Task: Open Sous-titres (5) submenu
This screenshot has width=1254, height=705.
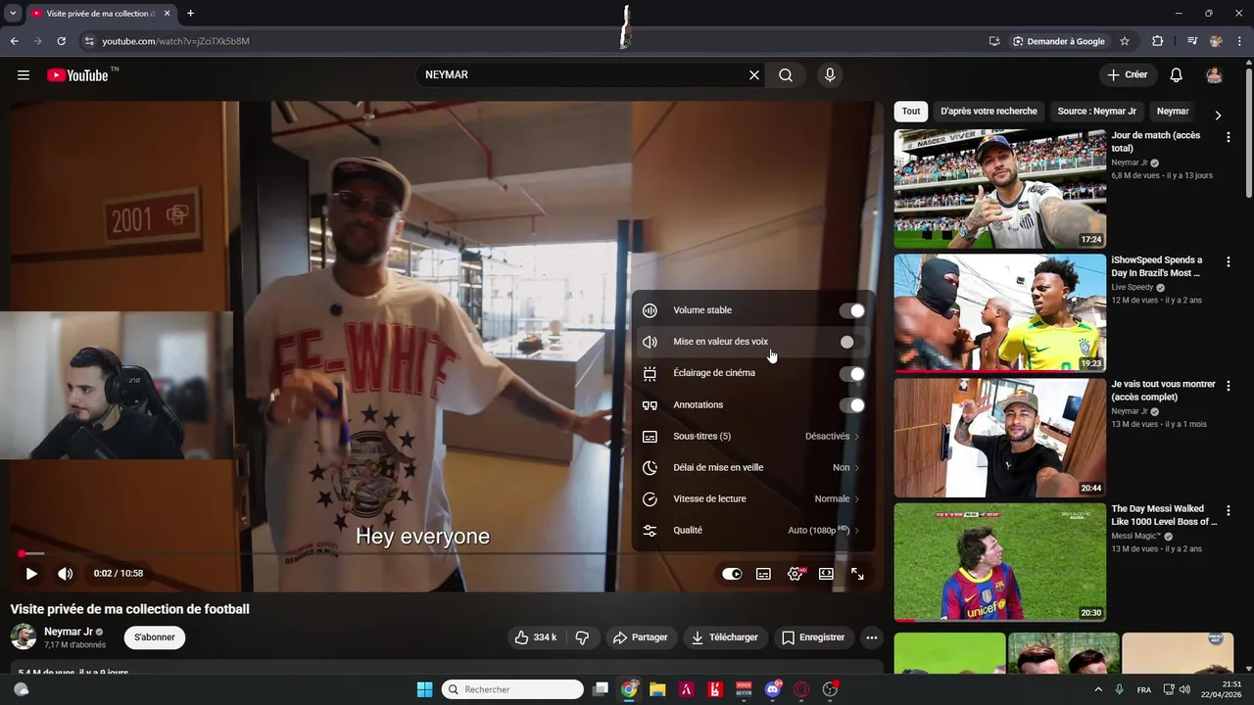Action: point(751,436)
